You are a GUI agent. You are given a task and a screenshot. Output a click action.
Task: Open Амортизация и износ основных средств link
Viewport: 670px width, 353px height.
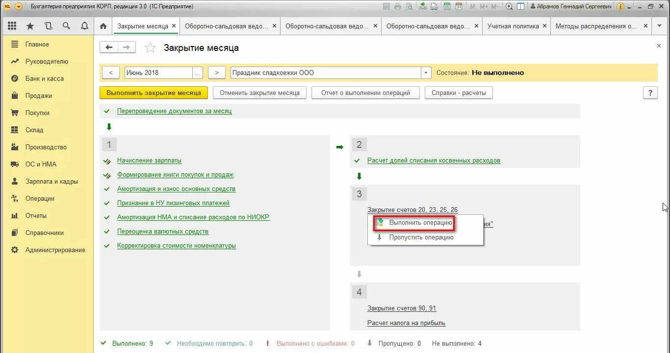176,189
